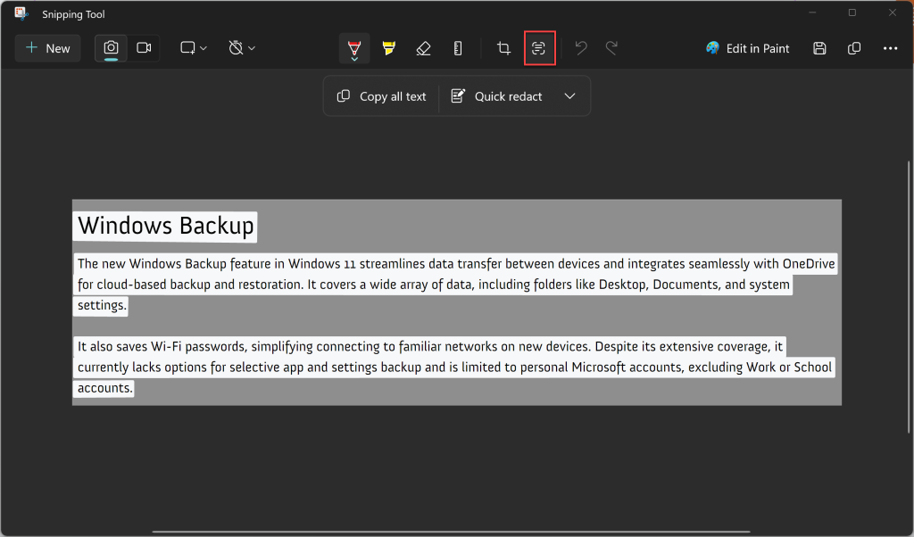Image resolution: width=914 pixels, height=537 pixels.
Task: Select the yellow Highlighter tool
Action: point(389,48)
